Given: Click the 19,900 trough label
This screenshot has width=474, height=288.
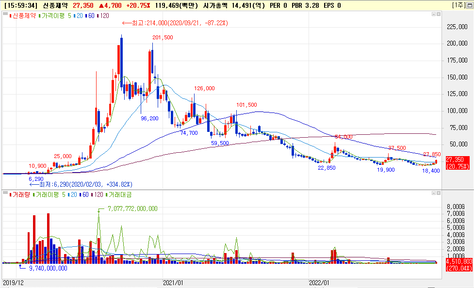Looking at the screenshot, I should pos(386,170).
